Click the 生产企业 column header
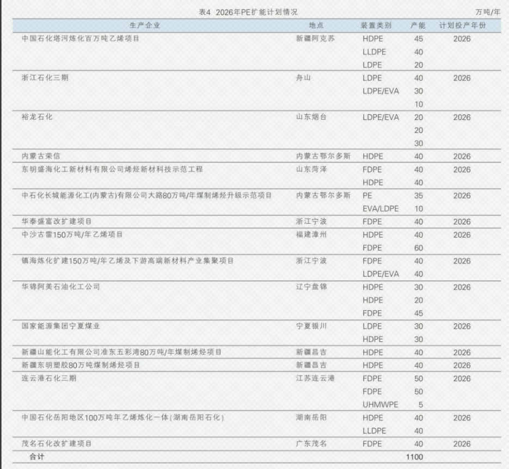 (145, 26)
